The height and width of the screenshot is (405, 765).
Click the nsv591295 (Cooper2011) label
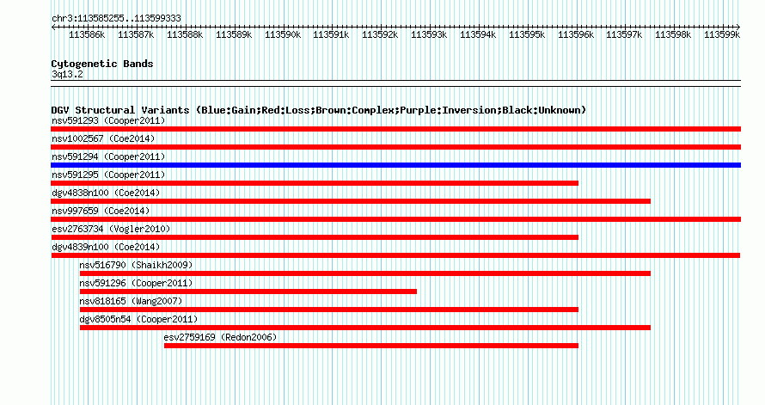[108, 175]
